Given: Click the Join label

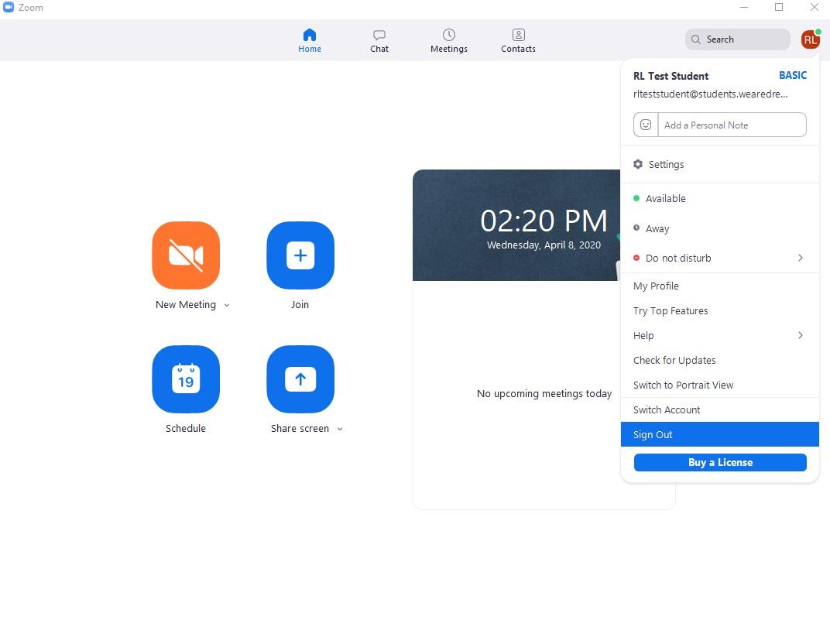Looking at the screenshot, I should tap(300, 305).
